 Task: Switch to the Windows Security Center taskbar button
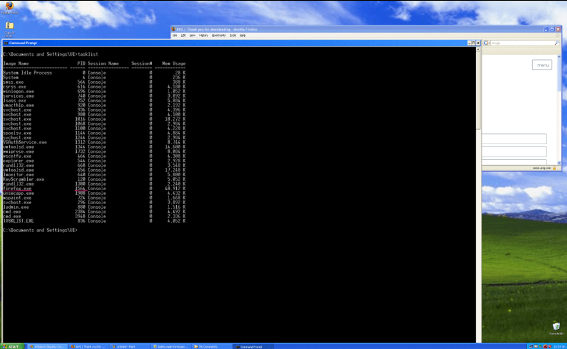pyautogui.click(x=48, y=346)
